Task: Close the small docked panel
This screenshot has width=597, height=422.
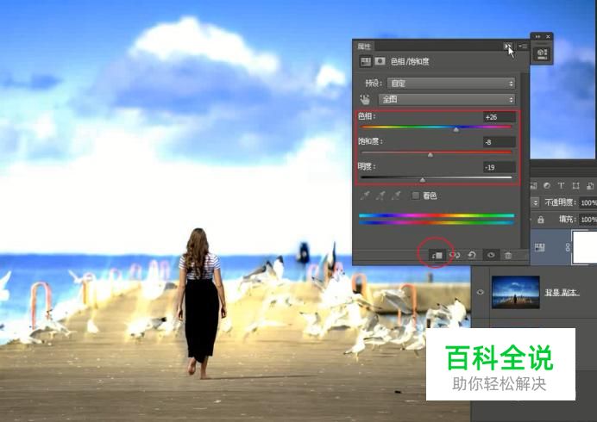Action: pos(548,36)
